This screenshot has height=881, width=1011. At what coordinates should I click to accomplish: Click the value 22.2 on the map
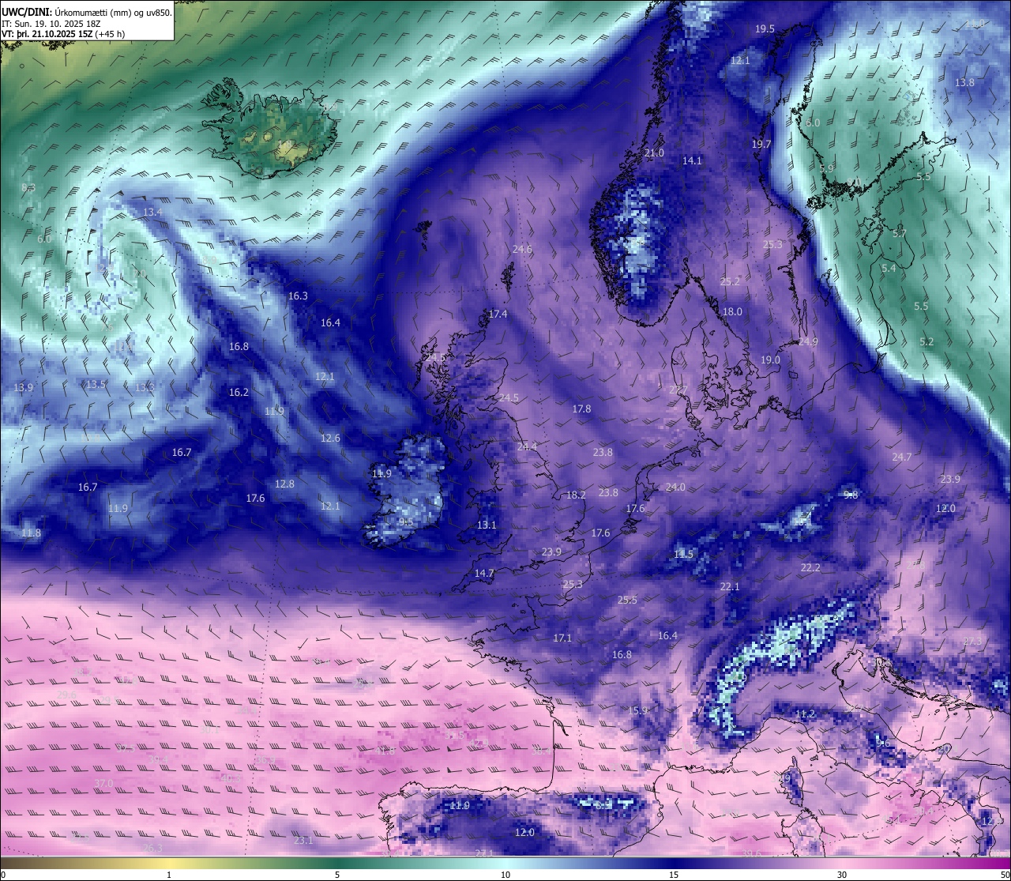click(x=810, y=567)
